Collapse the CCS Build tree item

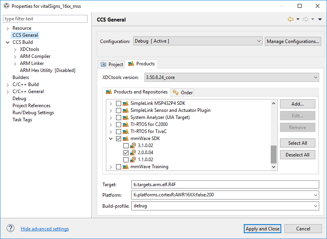pyautogui.click(x=7, y=42)
